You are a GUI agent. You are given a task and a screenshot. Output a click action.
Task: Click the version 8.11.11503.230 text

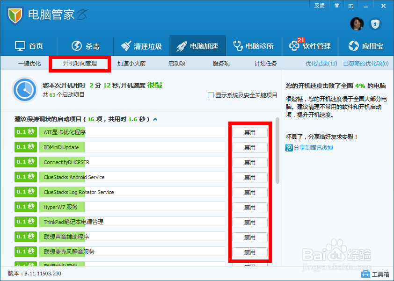(35, 274)
